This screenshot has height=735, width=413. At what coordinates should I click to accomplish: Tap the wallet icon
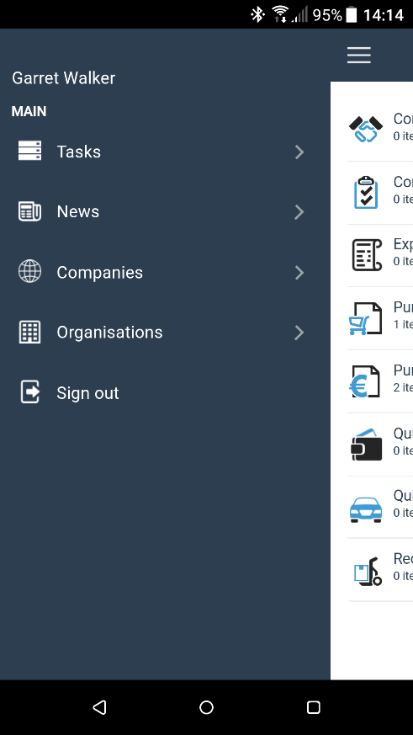click(366, 445)
